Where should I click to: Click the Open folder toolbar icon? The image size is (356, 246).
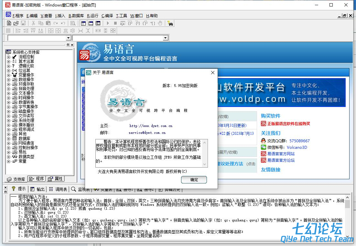coord(16,23)
